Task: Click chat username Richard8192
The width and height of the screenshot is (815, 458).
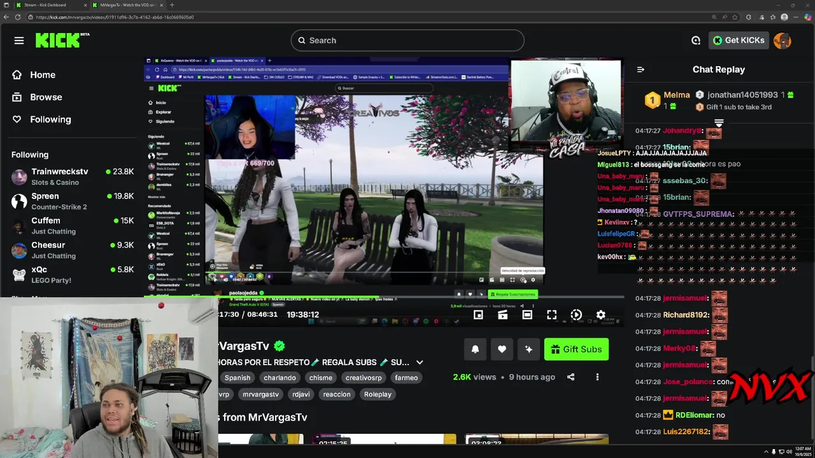Action: coord(686,315)
